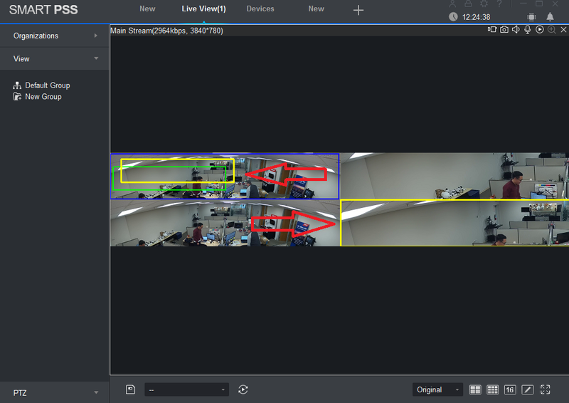Open help via the question mark icon
The height and width of the screenshot is (403, 569).
500,4
